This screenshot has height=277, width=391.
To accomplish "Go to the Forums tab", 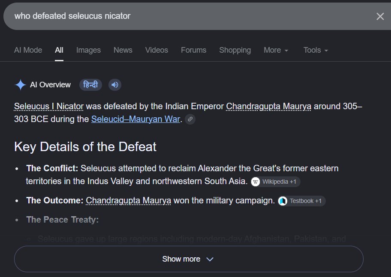I will tap(193, 50).
